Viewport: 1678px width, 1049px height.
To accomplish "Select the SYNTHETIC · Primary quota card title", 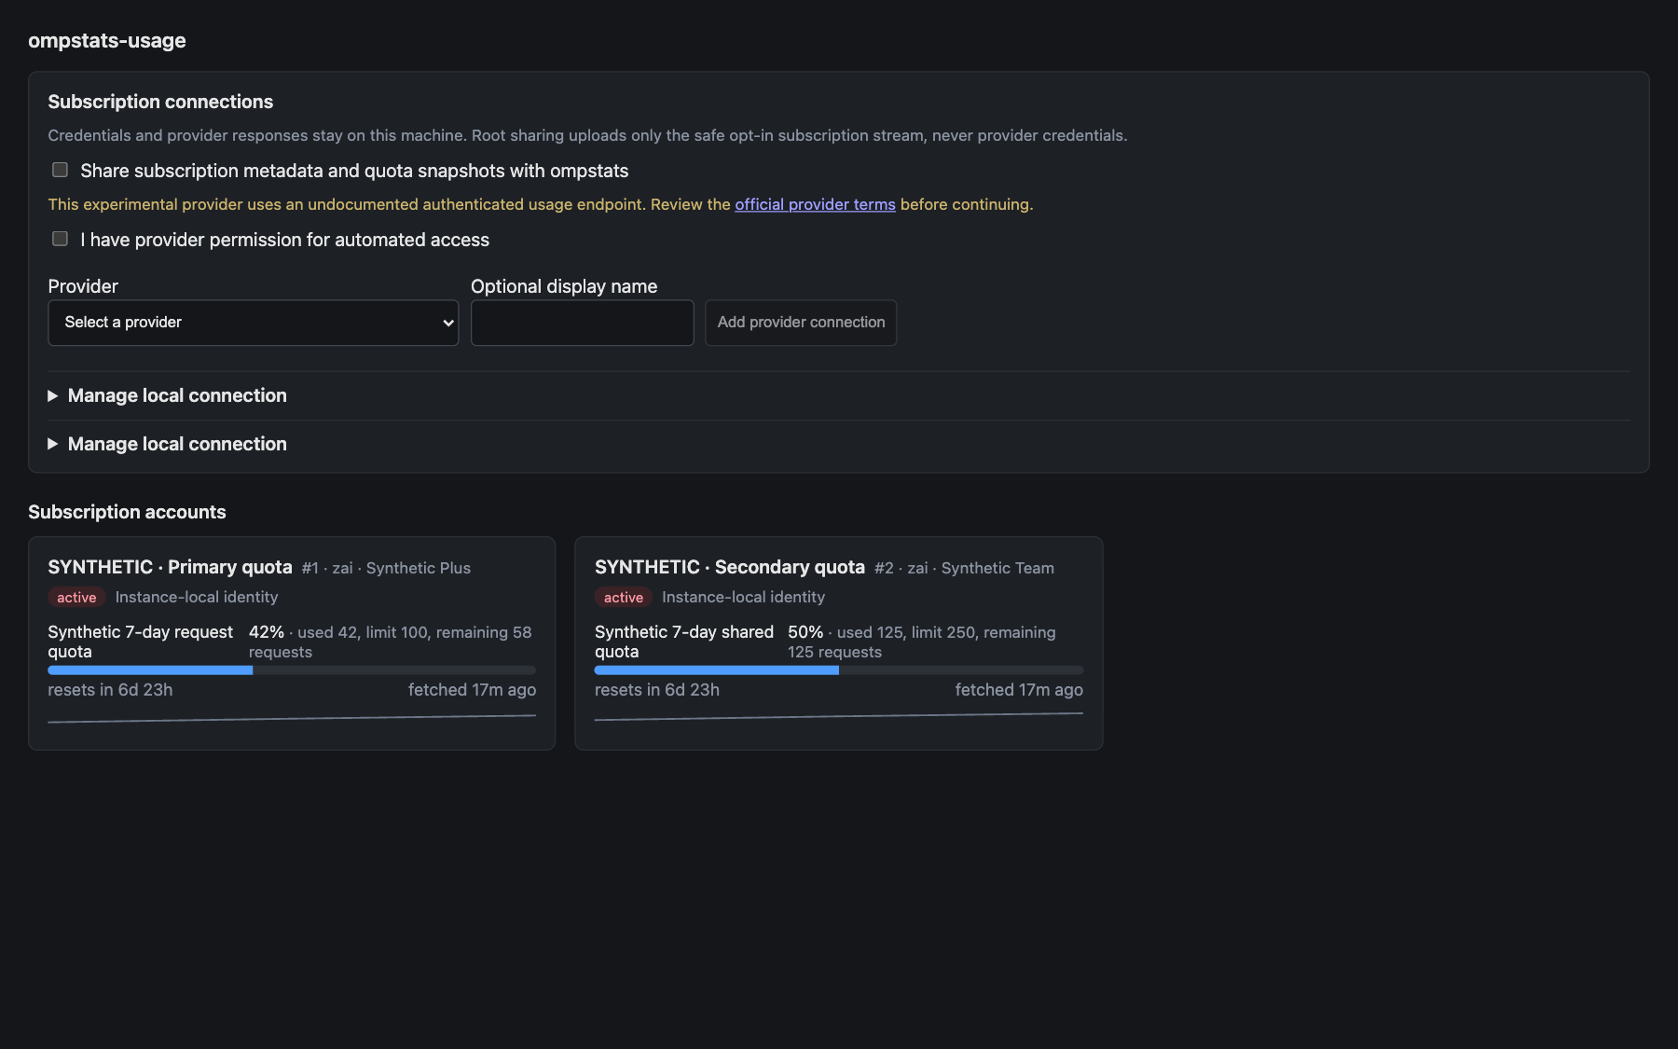I will [x=170, y=567].
